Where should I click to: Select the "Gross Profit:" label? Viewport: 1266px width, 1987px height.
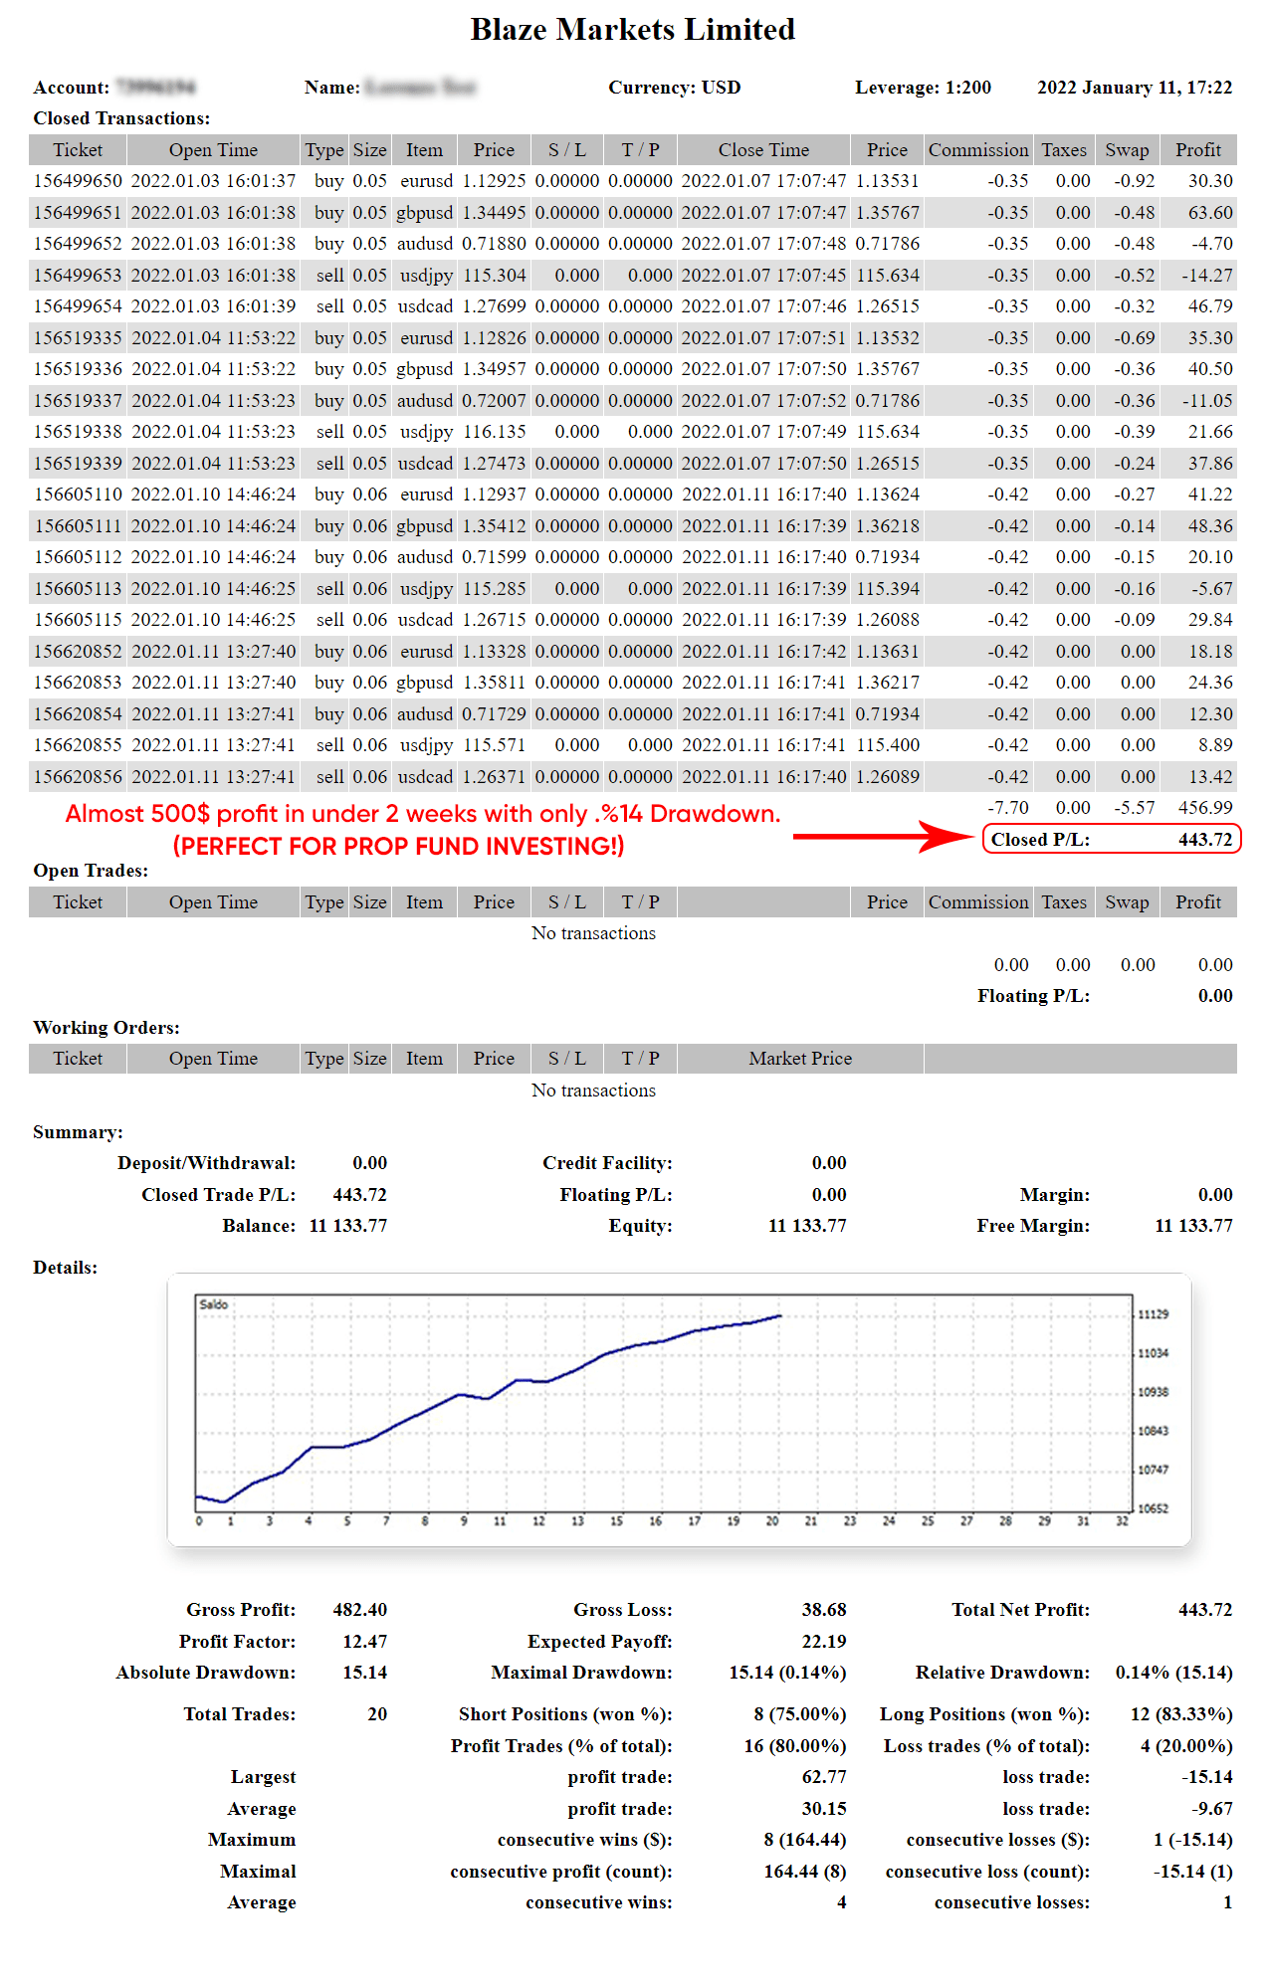coord(241,1610)
